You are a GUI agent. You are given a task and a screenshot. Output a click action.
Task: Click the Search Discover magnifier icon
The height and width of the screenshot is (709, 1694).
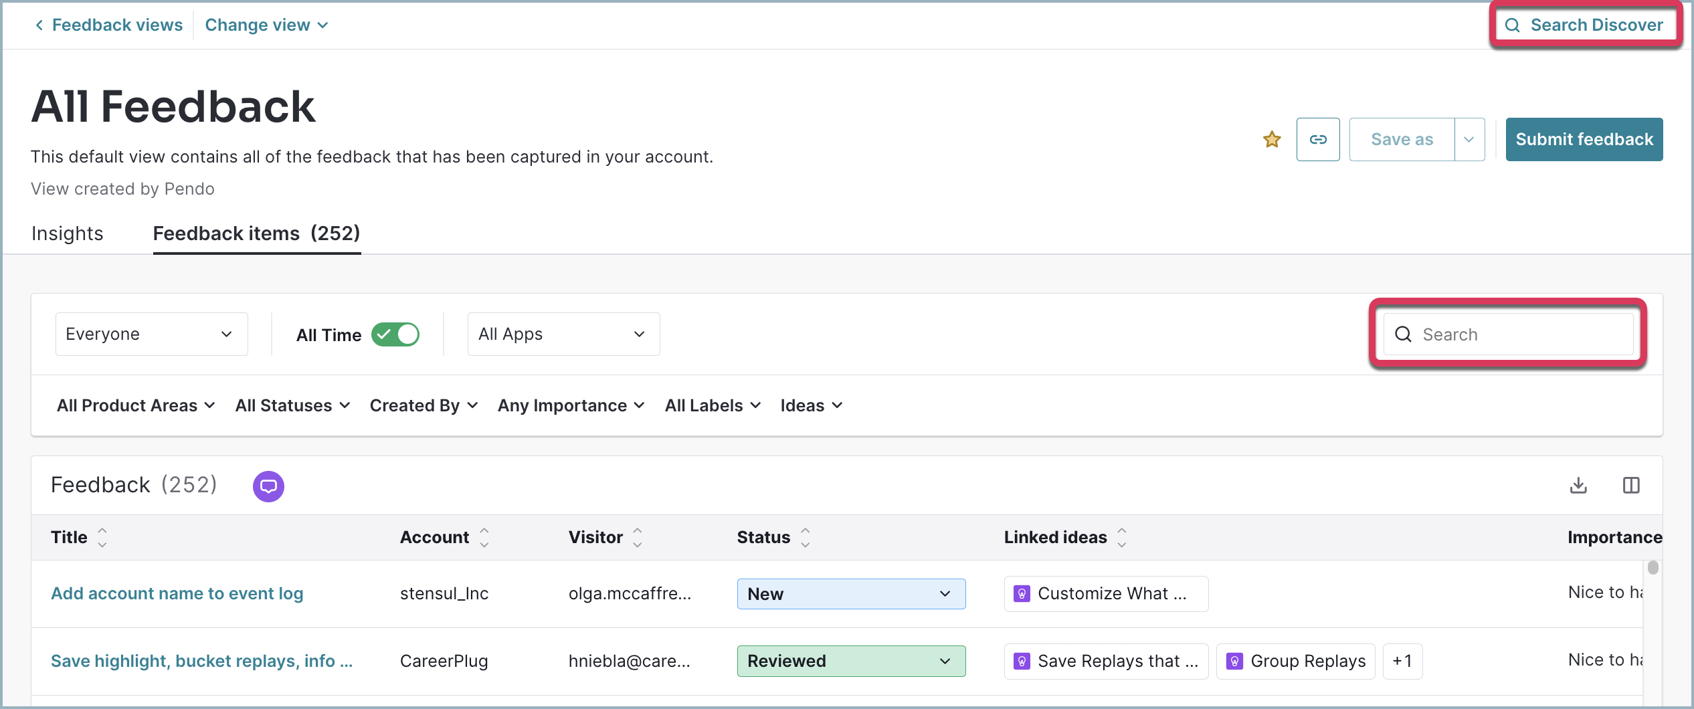[x=1512, y=25]
